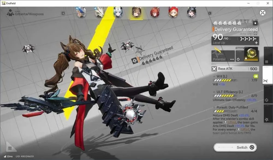This screenshot has width=273, height=160.
Task: Open the weapon Potential panel
Action: click(x=223, y=56)
